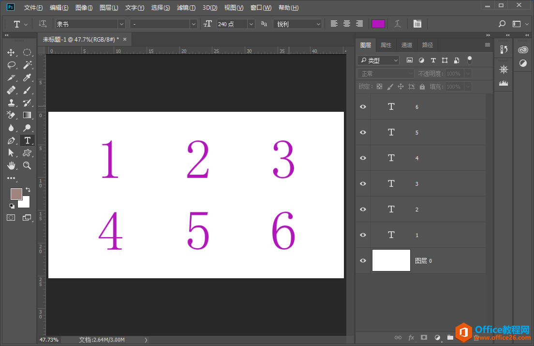Click the zoom percentage field 47.73%

[49, 340]
